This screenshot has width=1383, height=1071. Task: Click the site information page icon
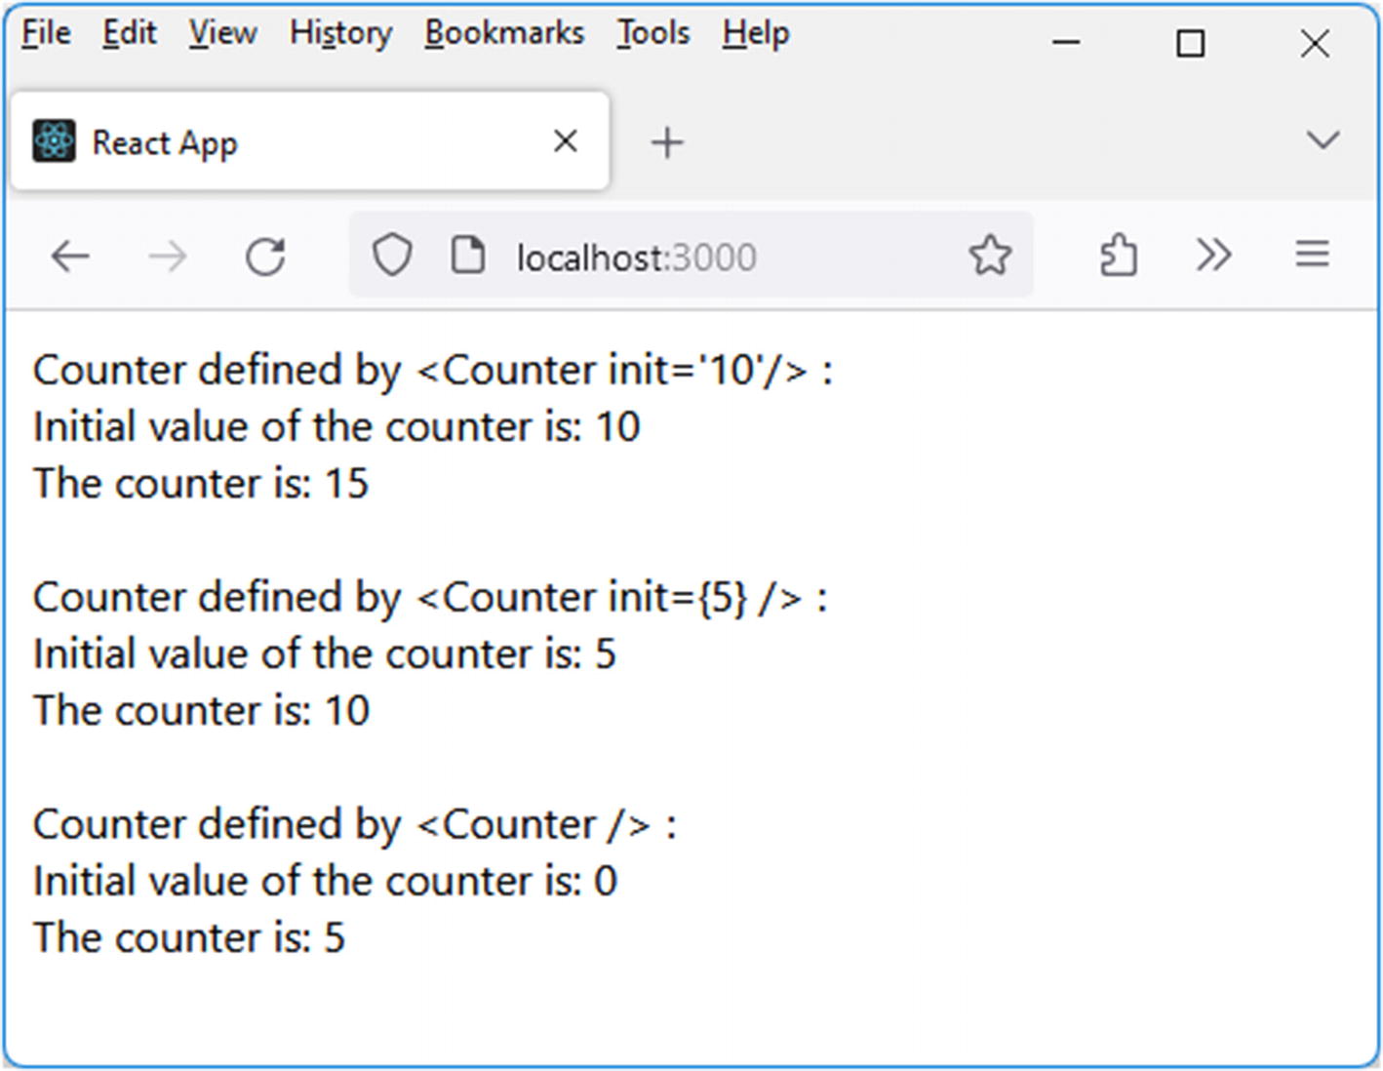coord(468,256)
